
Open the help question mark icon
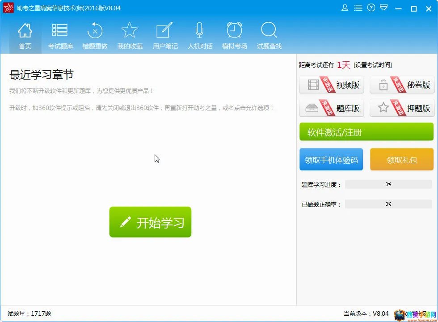pos(371,8)
